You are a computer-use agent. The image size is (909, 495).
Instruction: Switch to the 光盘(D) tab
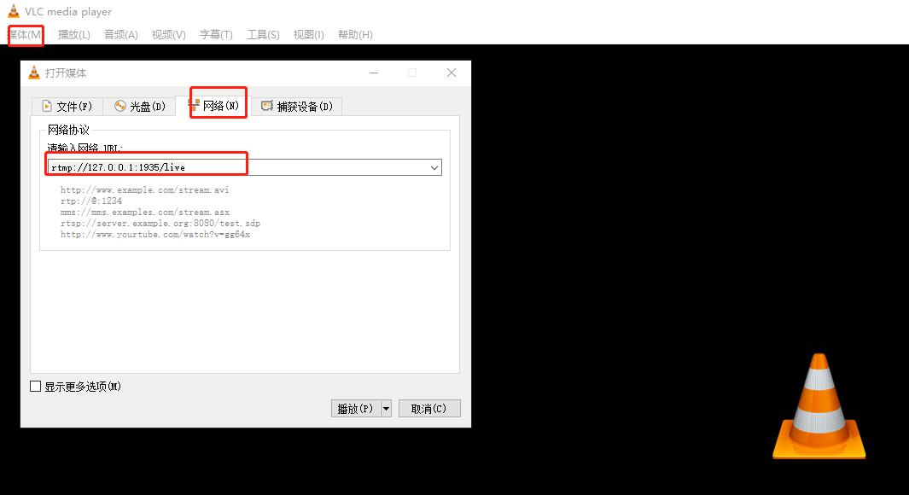coord(140,107)
